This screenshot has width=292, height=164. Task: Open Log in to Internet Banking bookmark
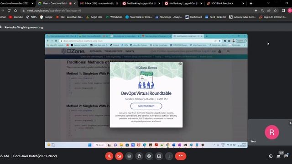point(273,17)
